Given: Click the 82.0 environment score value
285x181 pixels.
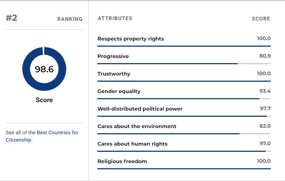Looking at the screenshot, I should coord(265,126).
